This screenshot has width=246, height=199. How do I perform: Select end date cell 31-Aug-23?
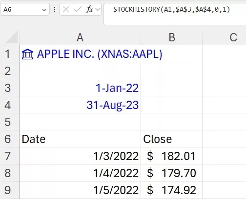pyautogui.click(x=80, y=105)
